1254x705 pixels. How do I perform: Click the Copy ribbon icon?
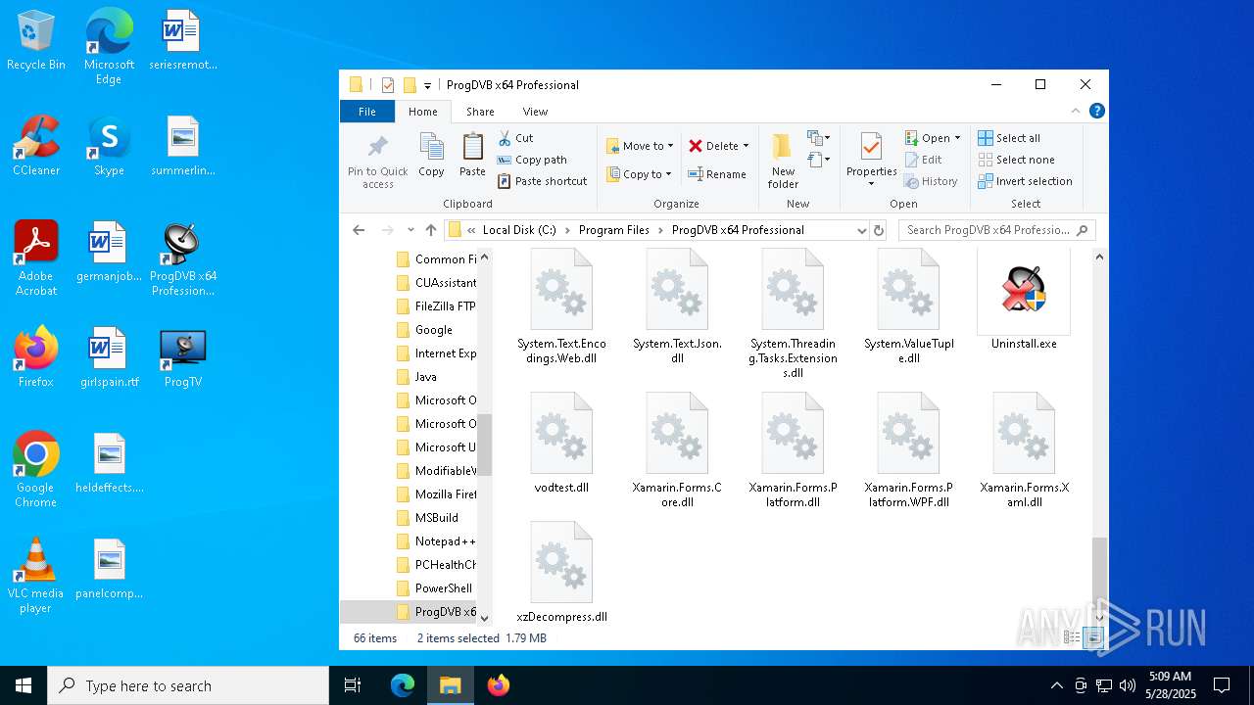coord(431,156)
